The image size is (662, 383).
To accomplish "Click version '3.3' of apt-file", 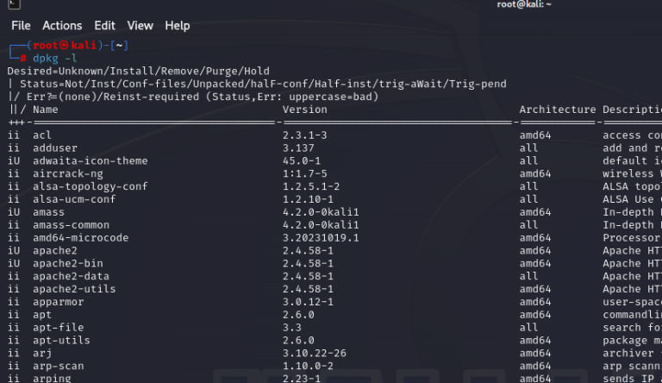I will 292,328.
